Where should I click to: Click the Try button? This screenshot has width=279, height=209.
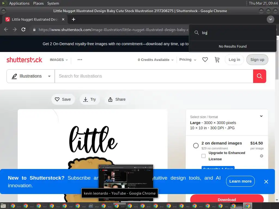[89, 99]
